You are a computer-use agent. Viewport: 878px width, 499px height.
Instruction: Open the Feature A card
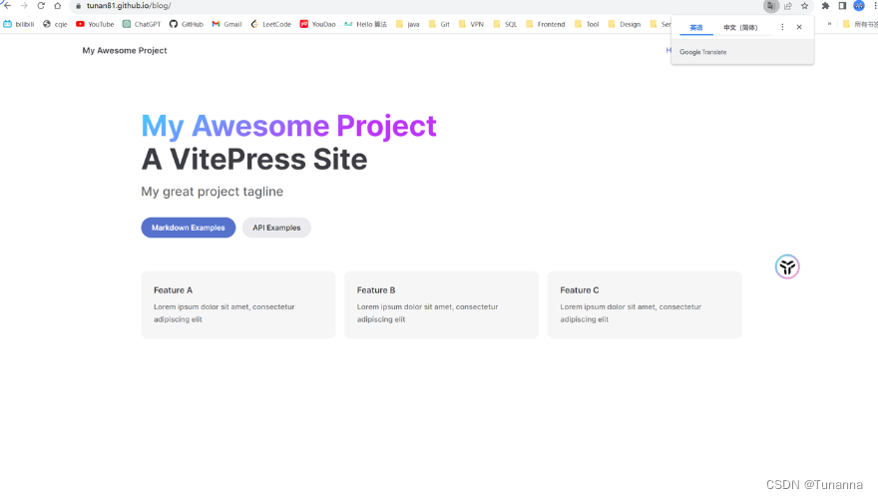238,304
